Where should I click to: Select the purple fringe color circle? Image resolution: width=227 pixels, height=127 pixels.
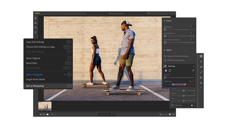tap(166, 71)
